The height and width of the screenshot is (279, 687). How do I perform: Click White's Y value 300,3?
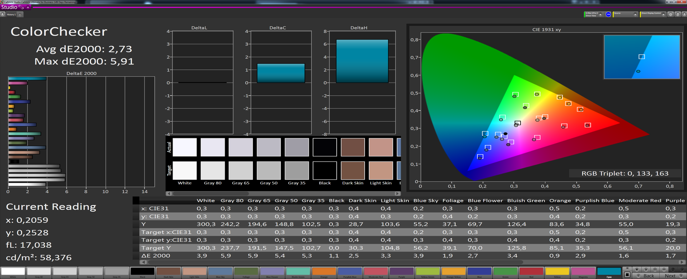[x=206, y=224]
